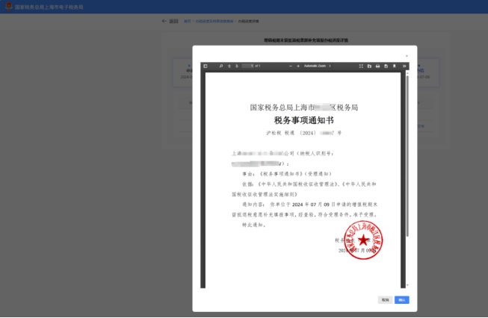Click the 取消 button in the dialog
The height and width of the screenshot is (318, 488).
[x=386, y=300]
